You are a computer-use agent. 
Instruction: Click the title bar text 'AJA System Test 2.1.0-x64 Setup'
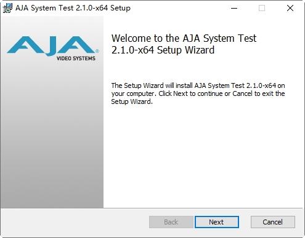(x=73, y=8)
